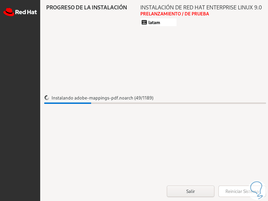This screenshot has width=268, height=201.
Task: Click the red fedora hat logo
Action: [9, 12]
